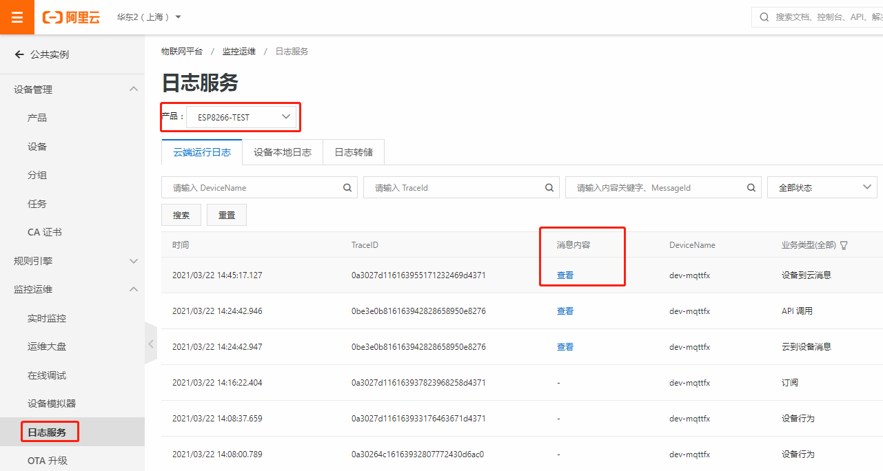Image resolution: width=883 pixels, height=471 pixels.
Task: Click the TraceId search magnifier icon
Action: pos(549,187)
